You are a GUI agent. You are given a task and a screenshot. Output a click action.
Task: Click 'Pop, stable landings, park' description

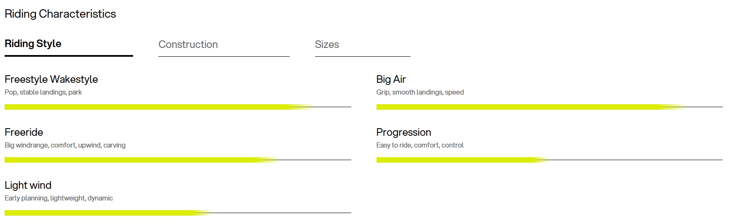43,92
